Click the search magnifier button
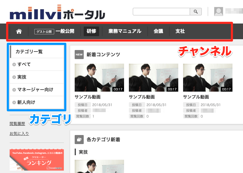243x173 pixels. pyautogui.click(x=196, y=12)
